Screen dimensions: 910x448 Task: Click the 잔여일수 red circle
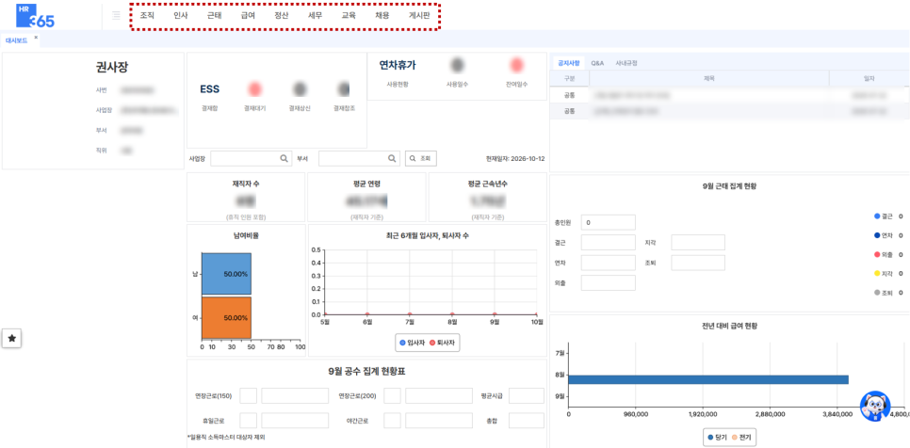[516, 64]
